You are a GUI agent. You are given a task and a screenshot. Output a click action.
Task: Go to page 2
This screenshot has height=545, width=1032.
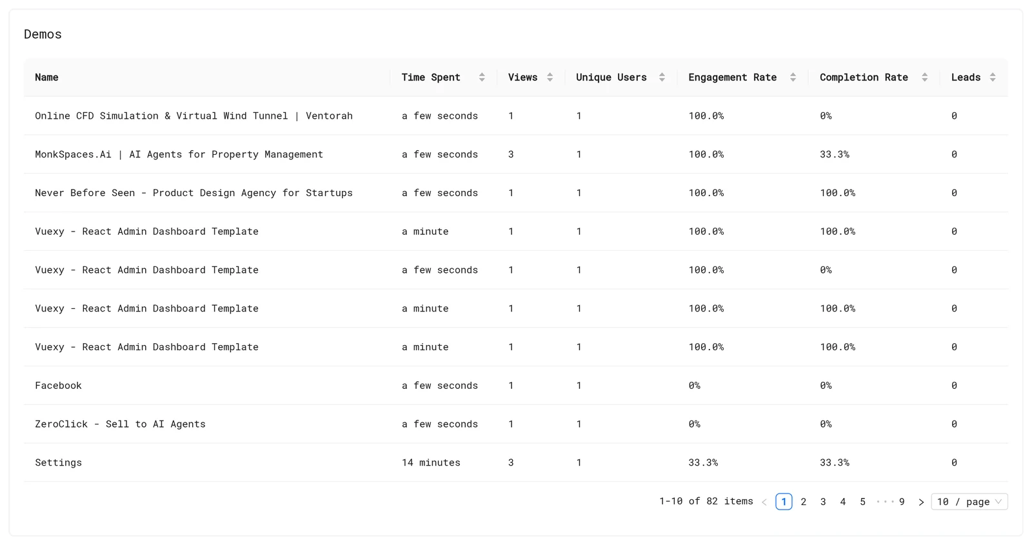coord(804,502)
